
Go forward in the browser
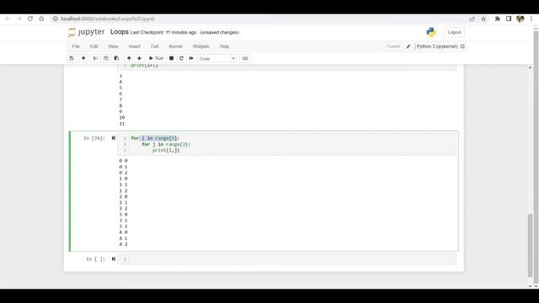[19, 19]
